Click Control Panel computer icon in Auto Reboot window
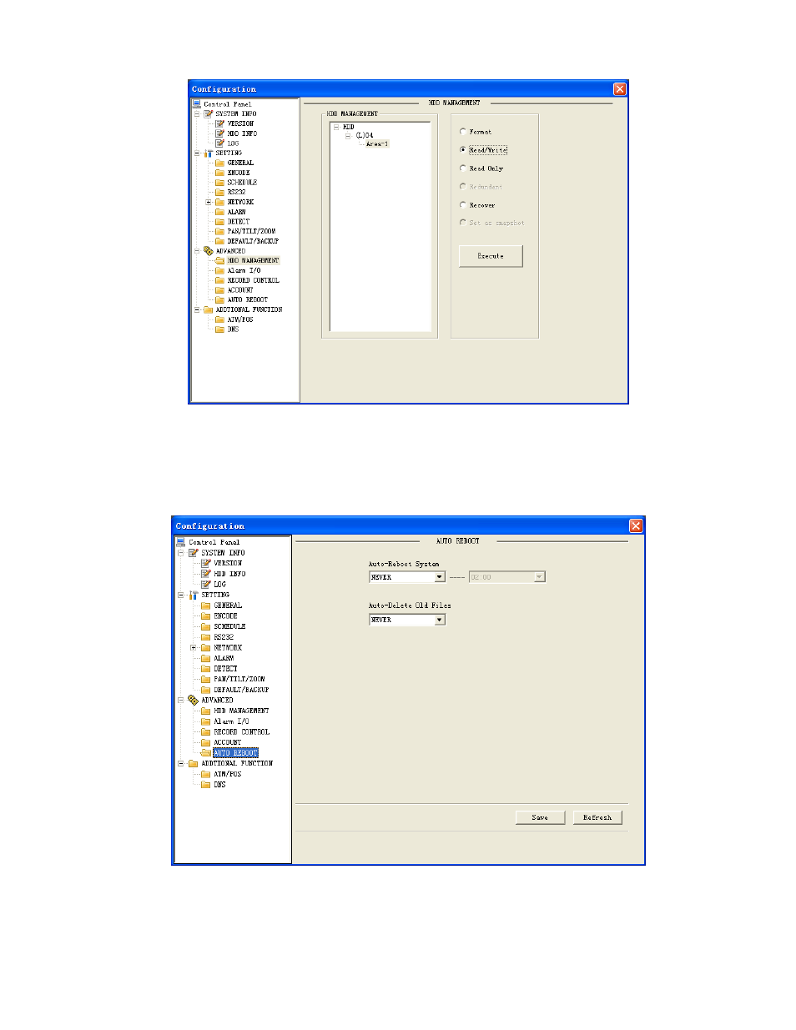 pyautogui.click(x=181, y=542)
